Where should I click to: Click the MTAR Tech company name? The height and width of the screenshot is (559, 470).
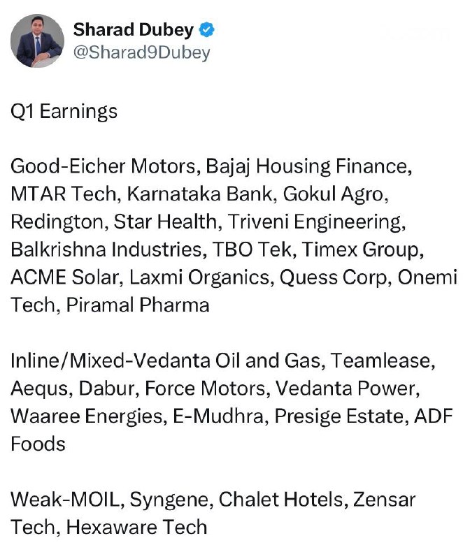pos(63,194)
